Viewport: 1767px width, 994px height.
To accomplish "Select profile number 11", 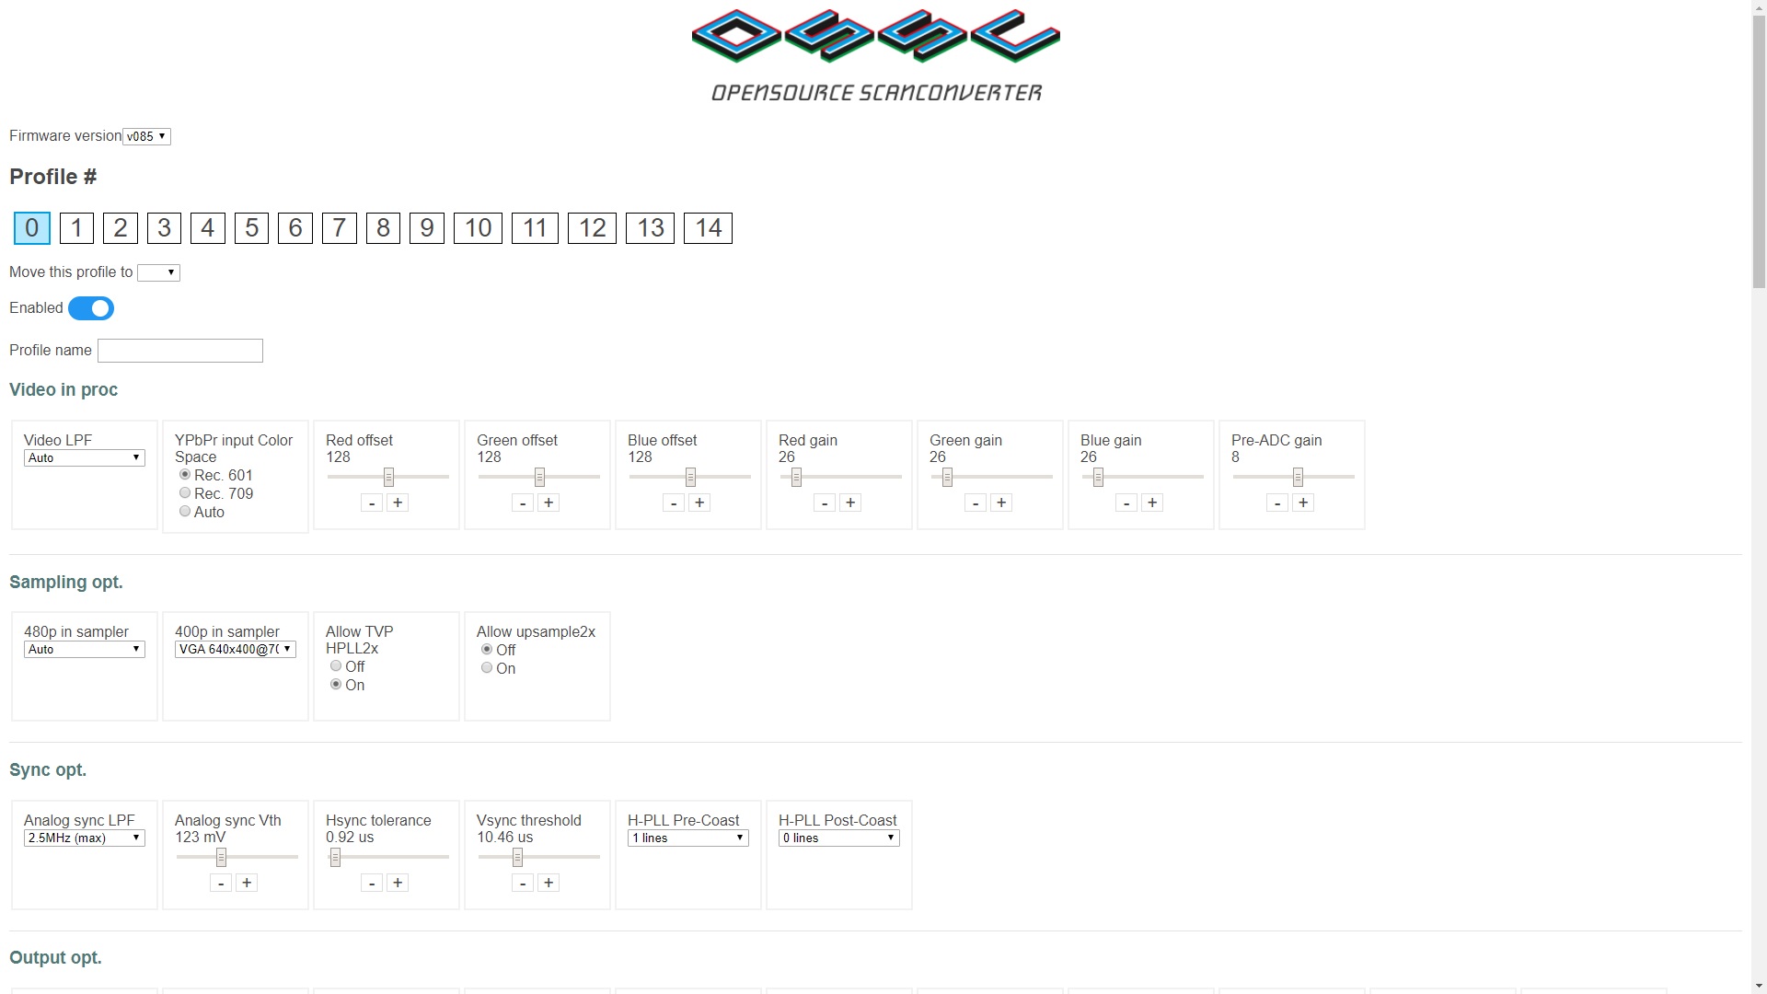I will pos(535,228).
